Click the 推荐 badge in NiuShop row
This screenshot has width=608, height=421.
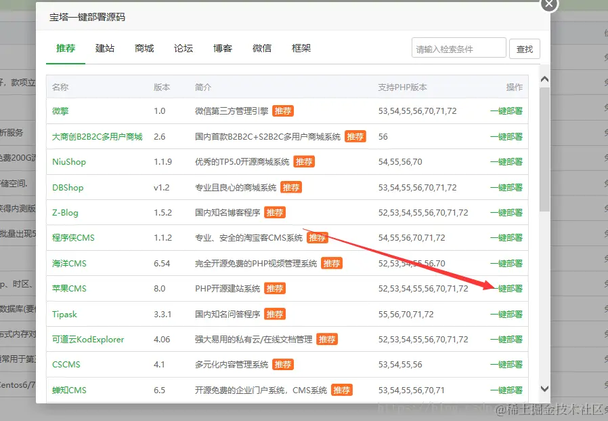point(304,161)
